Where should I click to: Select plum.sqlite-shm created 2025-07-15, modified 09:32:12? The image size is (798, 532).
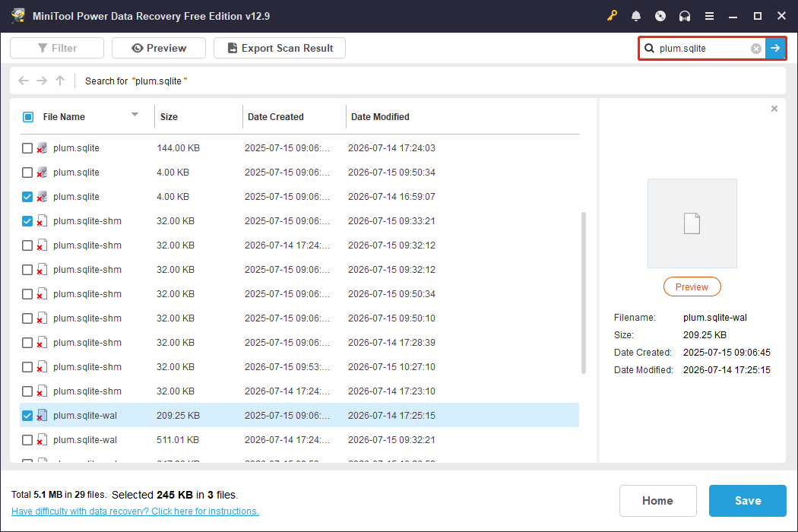(x=299, y=269)
